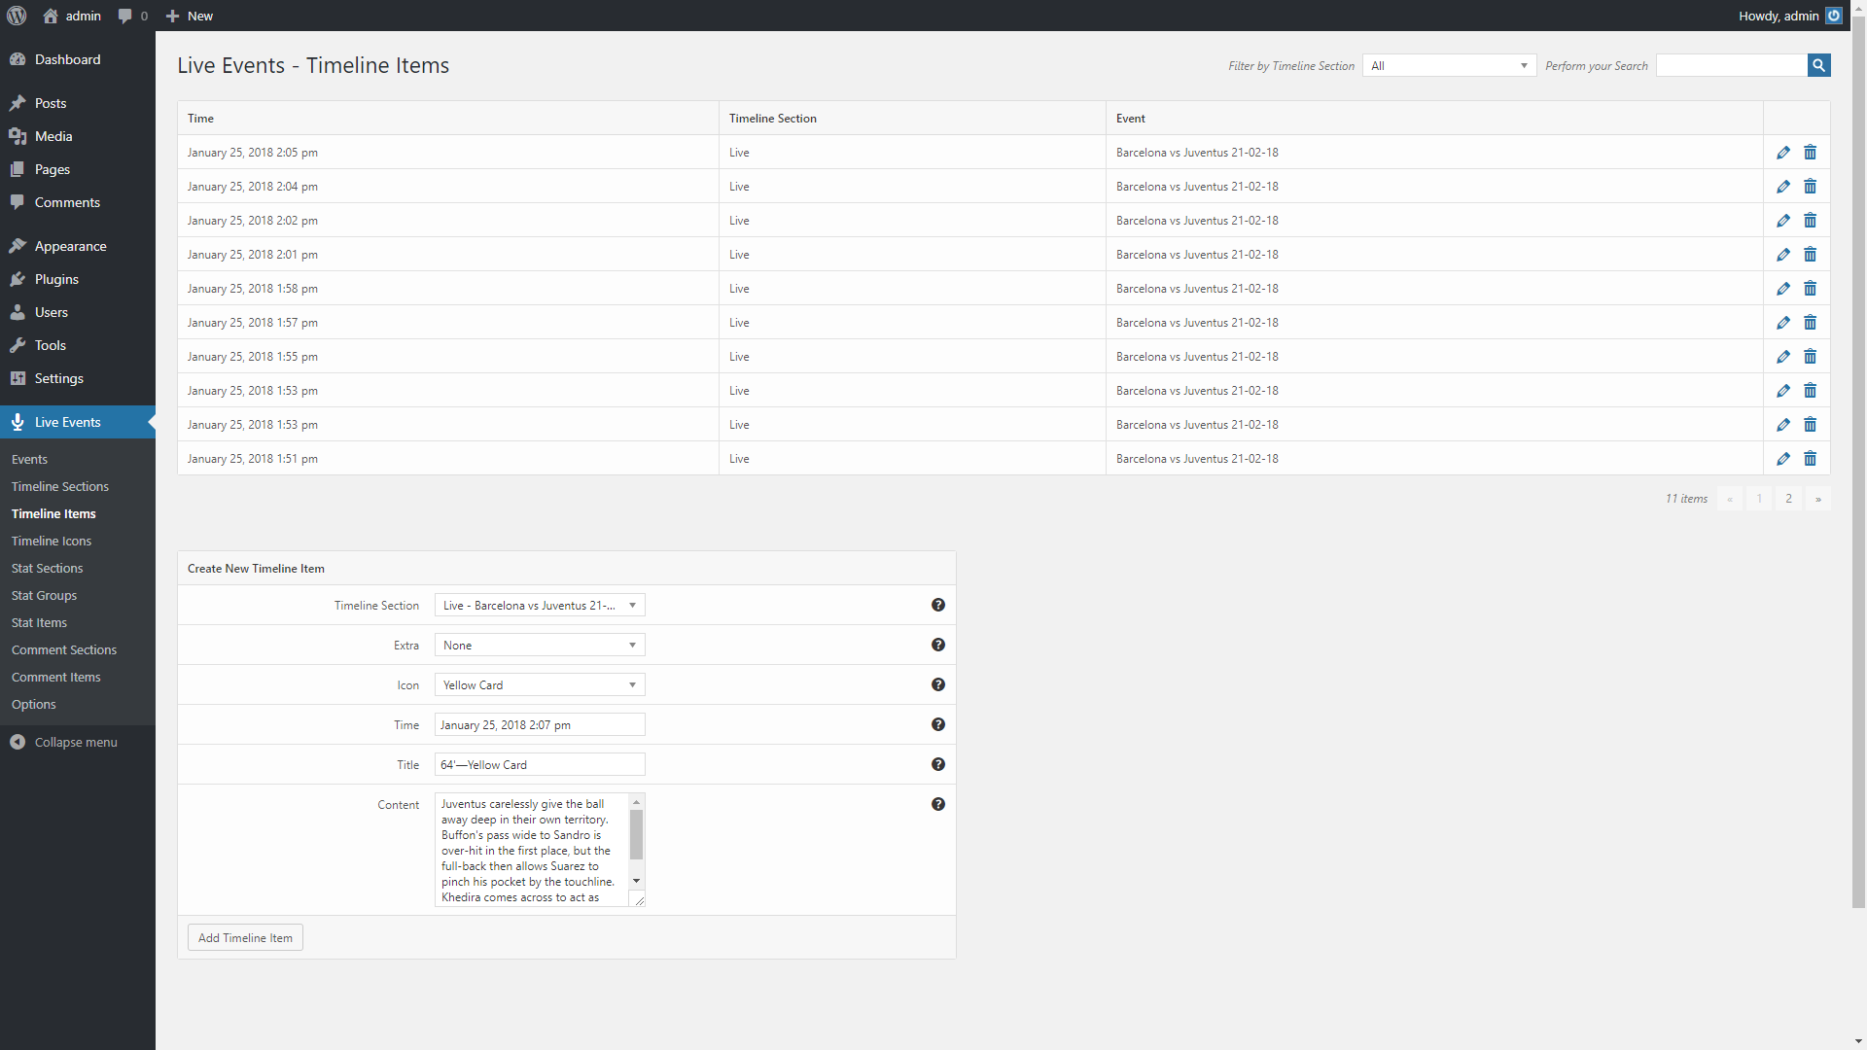Image resolution: width=1867 pixels, height=1050 pixels.
Task: Click the search magnifier button
Action: point(1818,65)
